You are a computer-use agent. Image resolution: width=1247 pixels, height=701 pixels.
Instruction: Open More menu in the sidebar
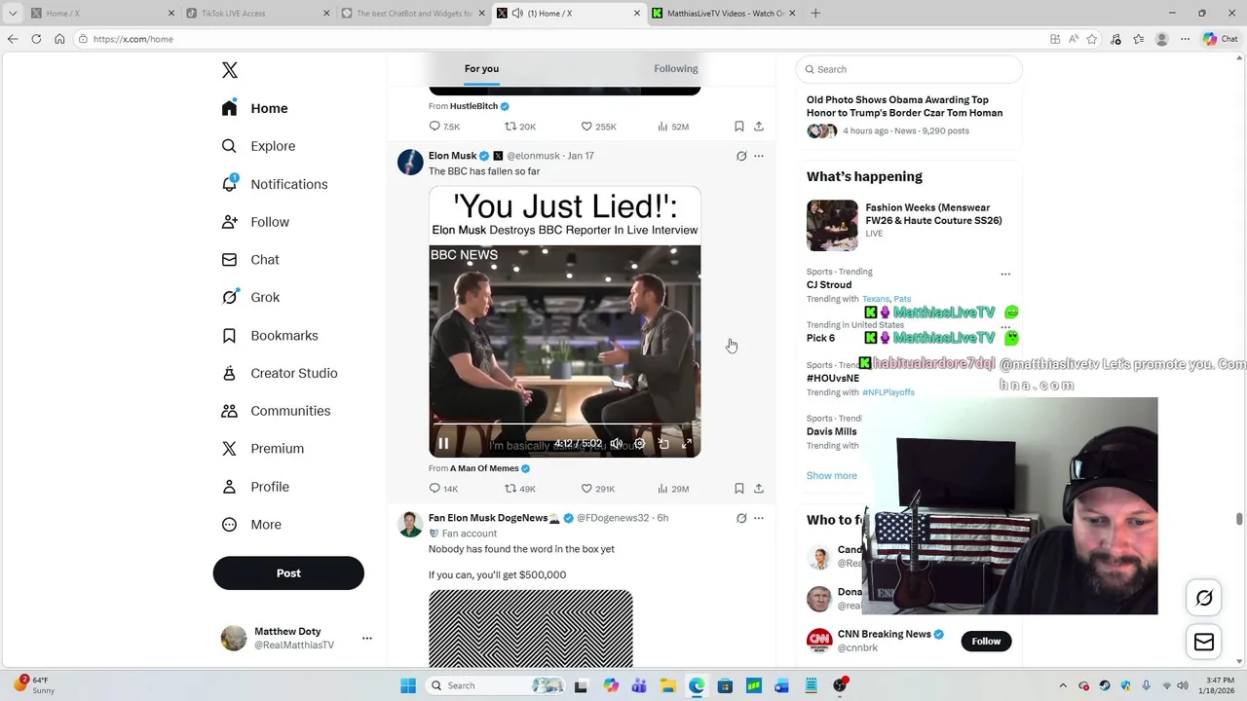[x=252, y=525]
